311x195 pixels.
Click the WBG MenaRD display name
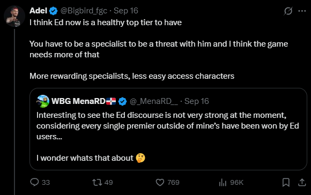[x=78, y=101]
